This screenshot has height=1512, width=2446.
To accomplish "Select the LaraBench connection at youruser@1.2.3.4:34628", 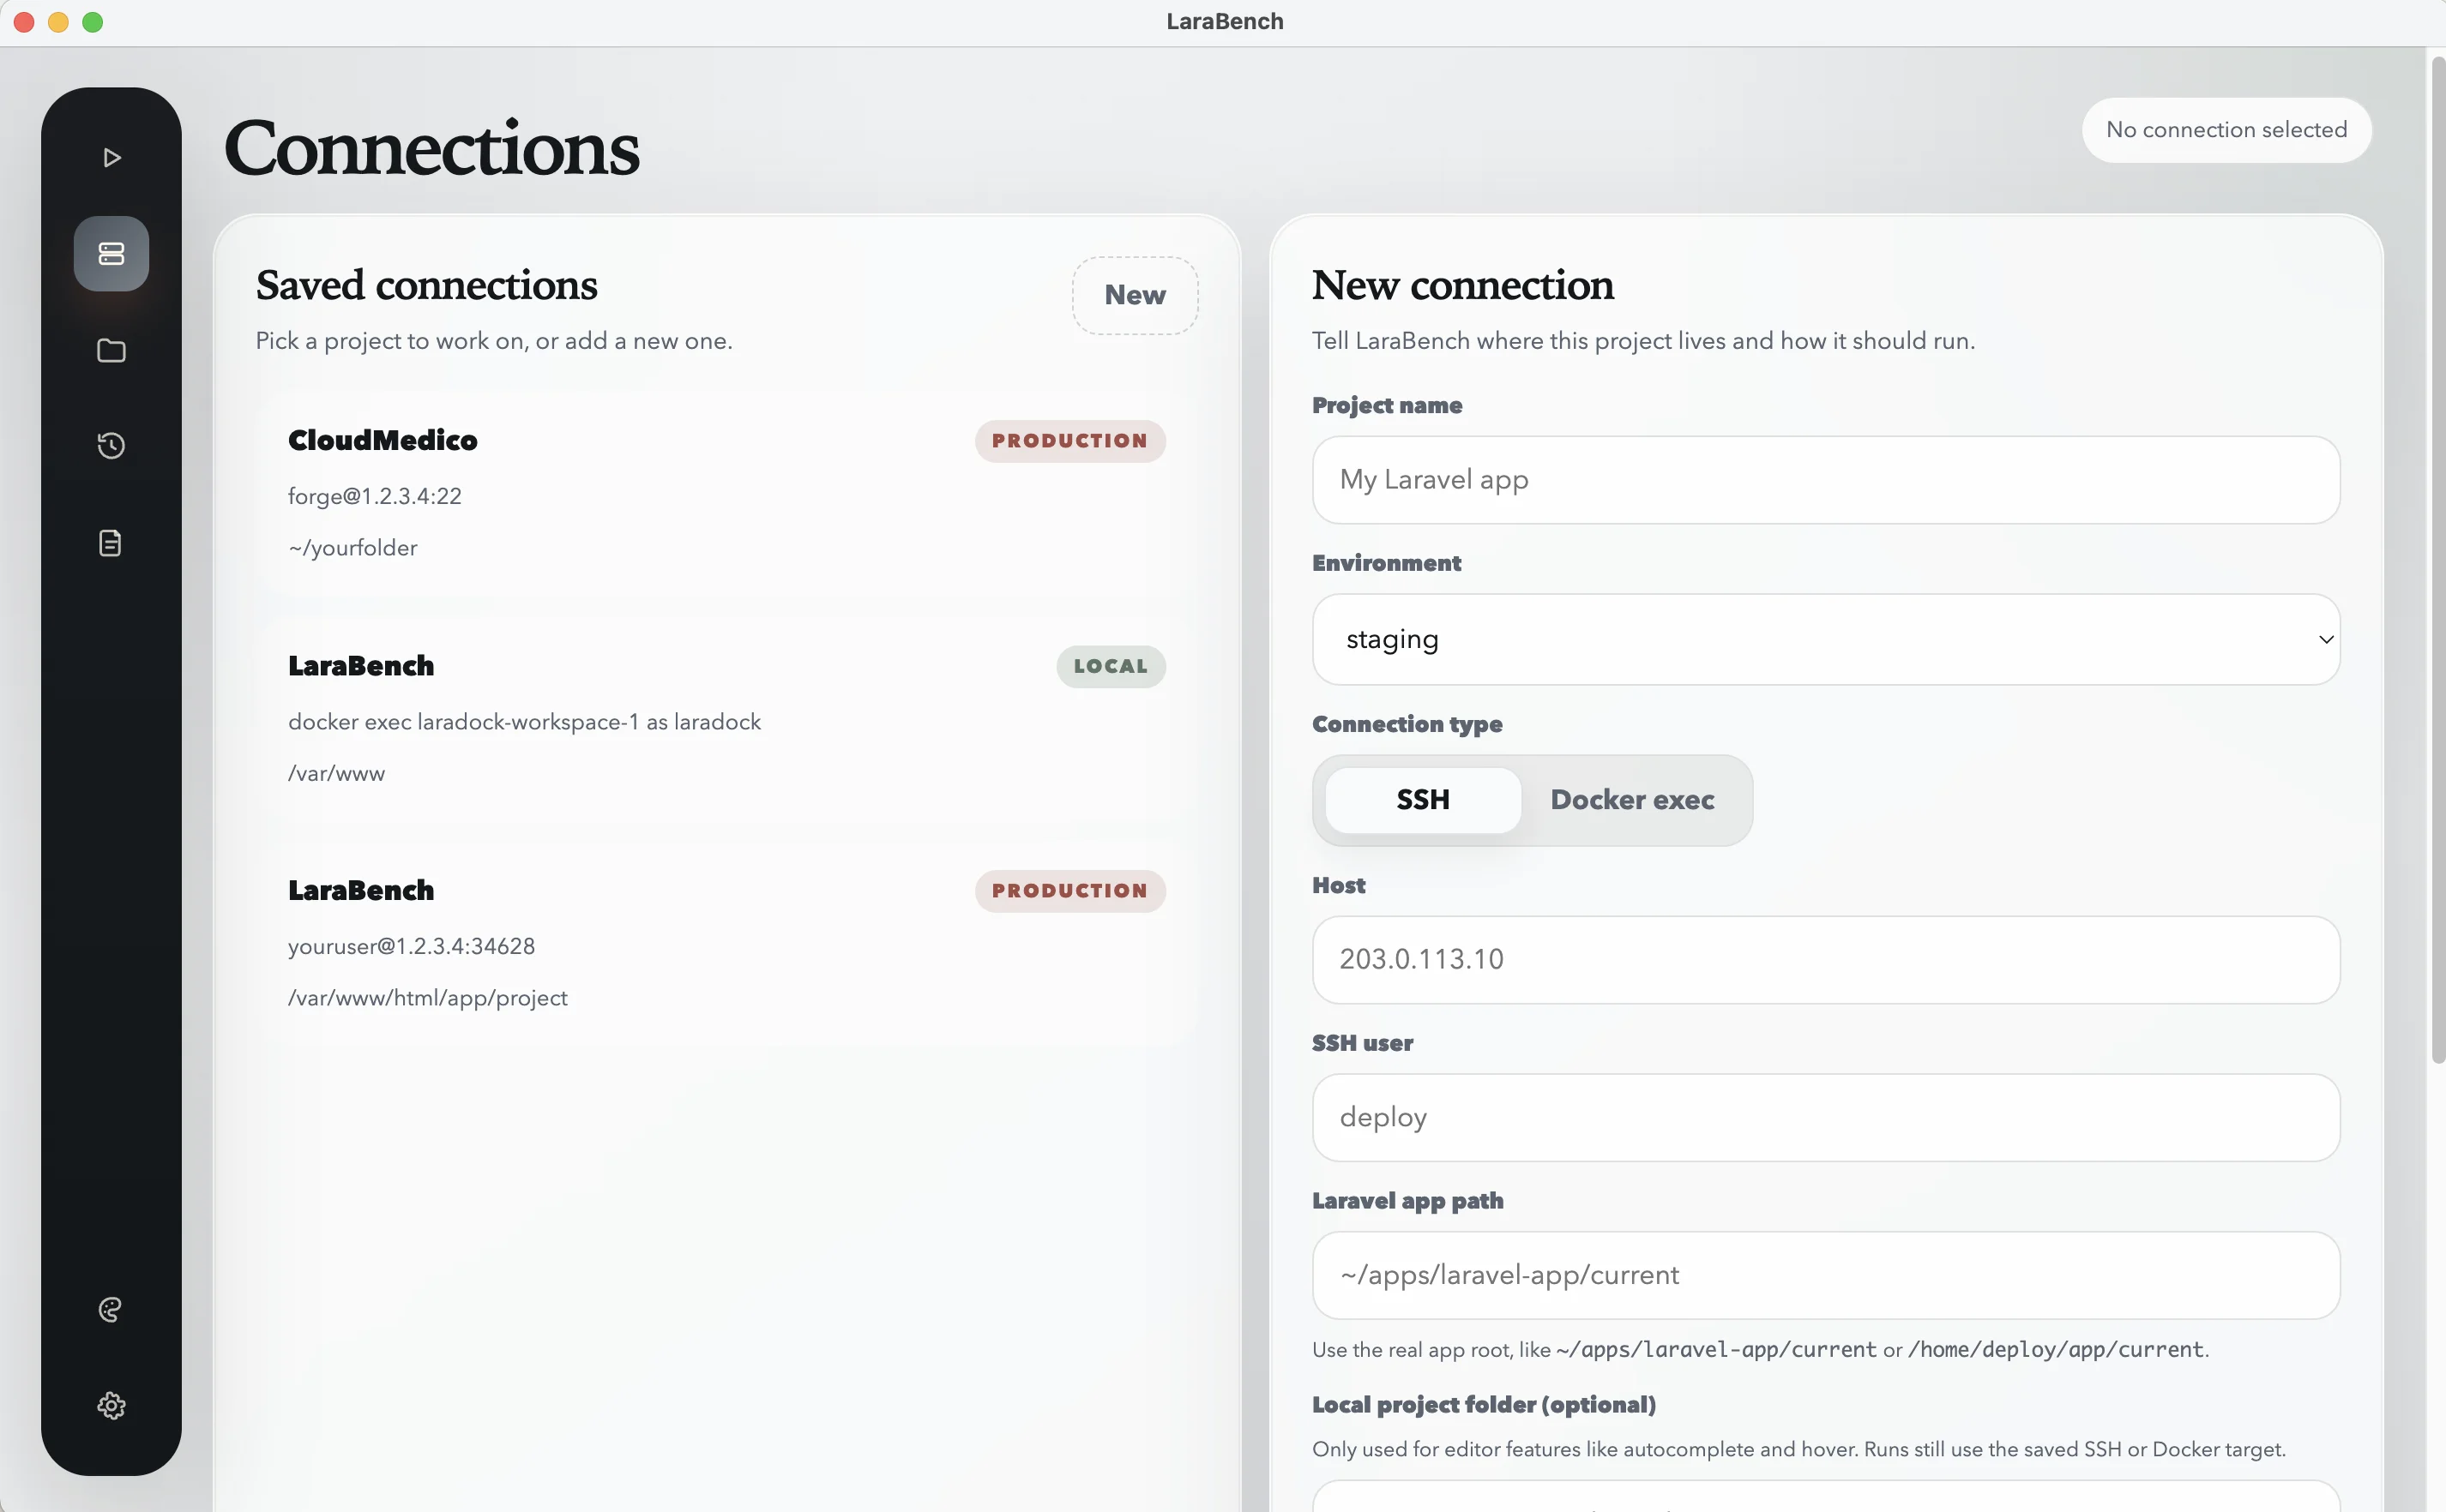I will click(x=726, y=945).
